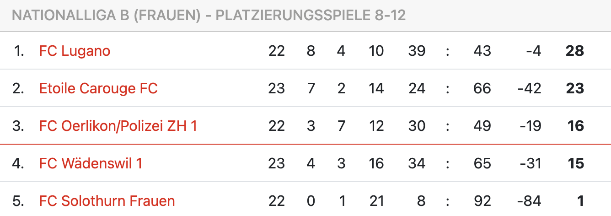Click rank number 5. beside FC Solothurn
This screenshot has height=216, width=611.
click(x=18, y=201)
